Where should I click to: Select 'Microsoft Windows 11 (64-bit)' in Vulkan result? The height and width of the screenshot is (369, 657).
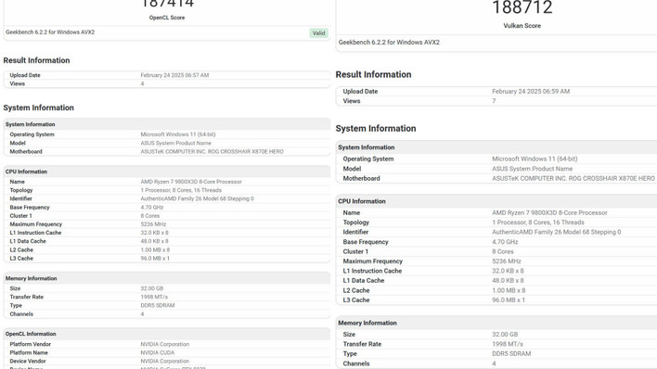coord(535,159)
